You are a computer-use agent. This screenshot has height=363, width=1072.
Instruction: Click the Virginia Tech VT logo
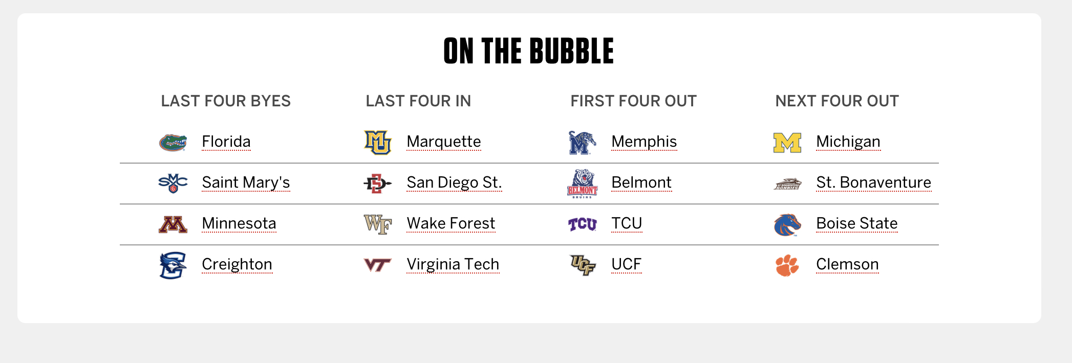(x=377, y=265)
